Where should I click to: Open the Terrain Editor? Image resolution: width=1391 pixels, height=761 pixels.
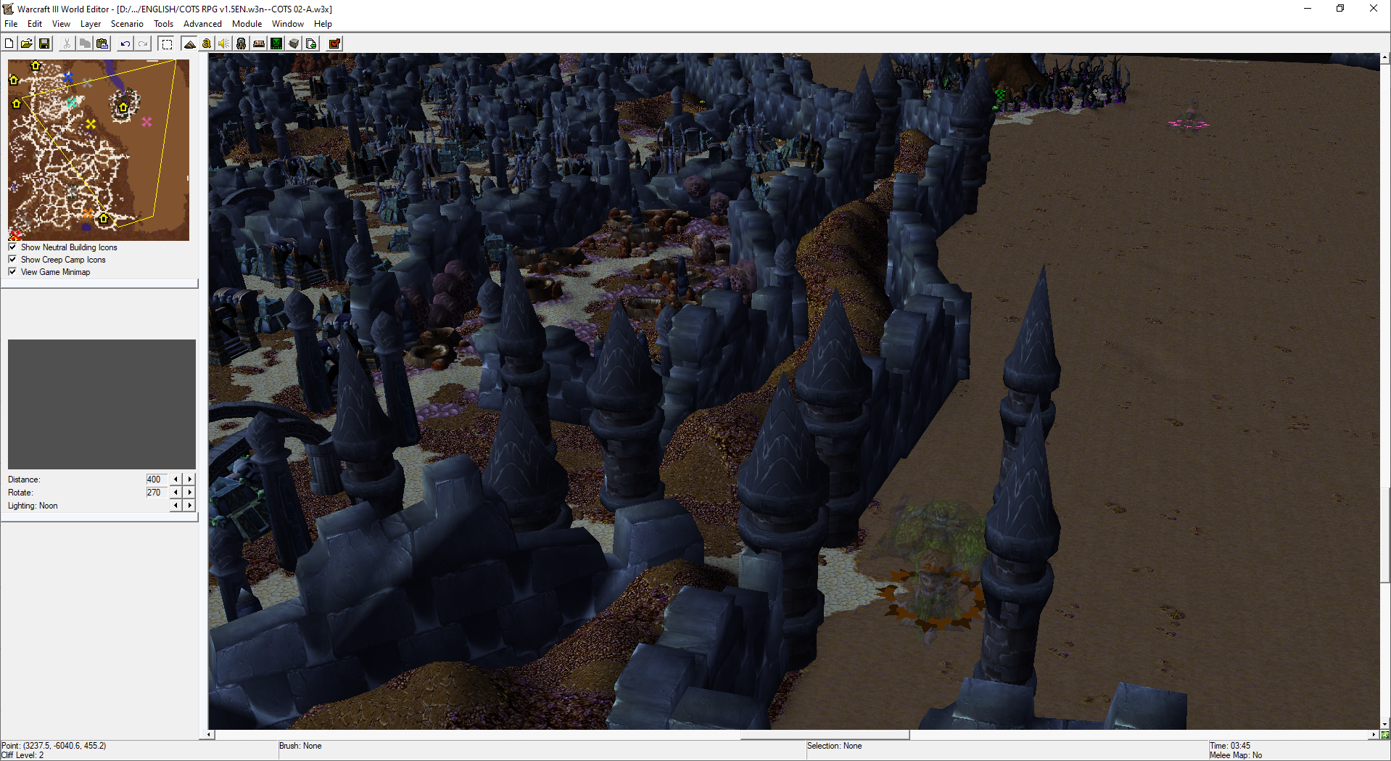[x=189, y=44]
